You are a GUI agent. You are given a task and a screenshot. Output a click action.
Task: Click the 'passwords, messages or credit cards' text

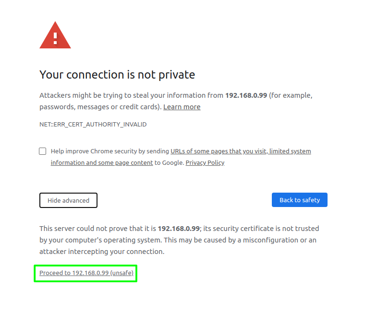100,107
